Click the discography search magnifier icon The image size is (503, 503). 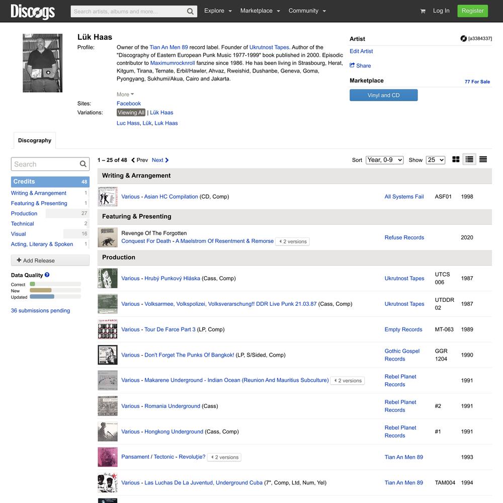coord(83,164)
